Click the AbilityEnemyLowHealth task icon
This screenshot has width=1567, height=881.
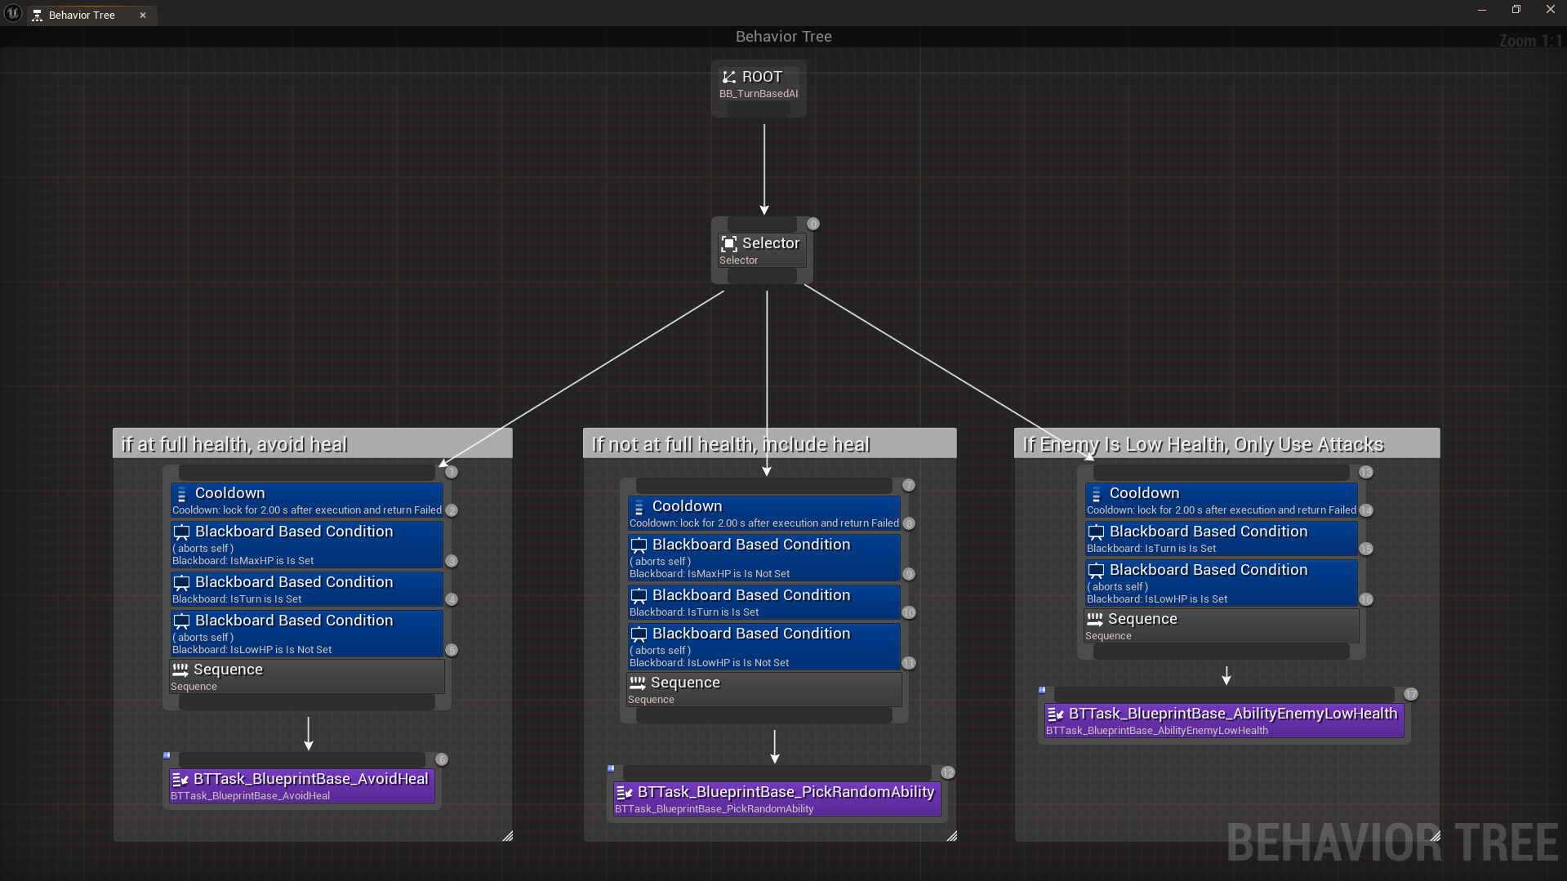coord(1056,714)
